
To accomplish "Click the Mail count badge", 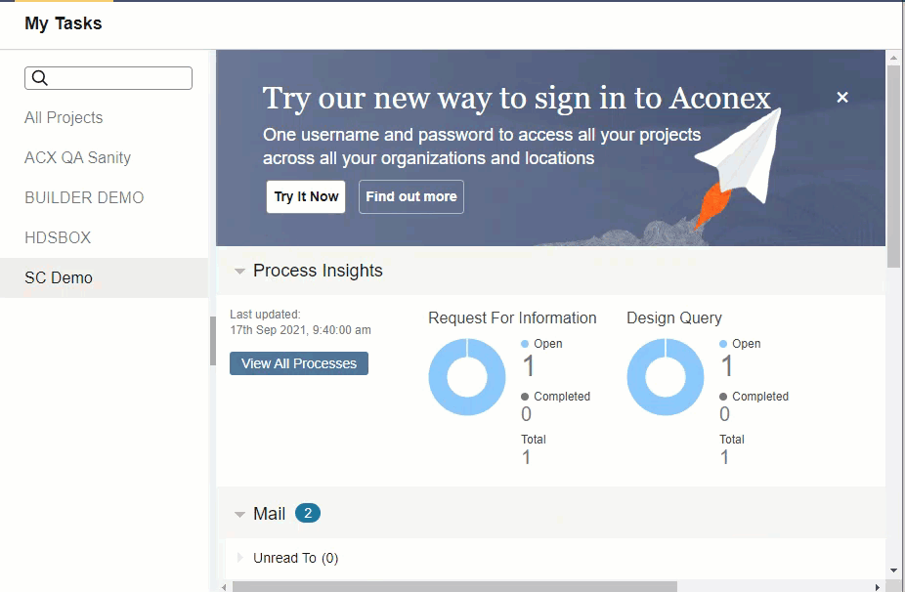I will pyautogui.click(x=307, y=513).
